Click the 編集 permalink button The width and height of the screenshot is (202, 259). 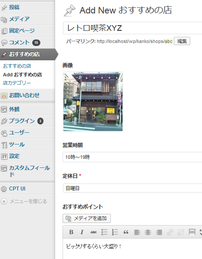pos(182,41)
